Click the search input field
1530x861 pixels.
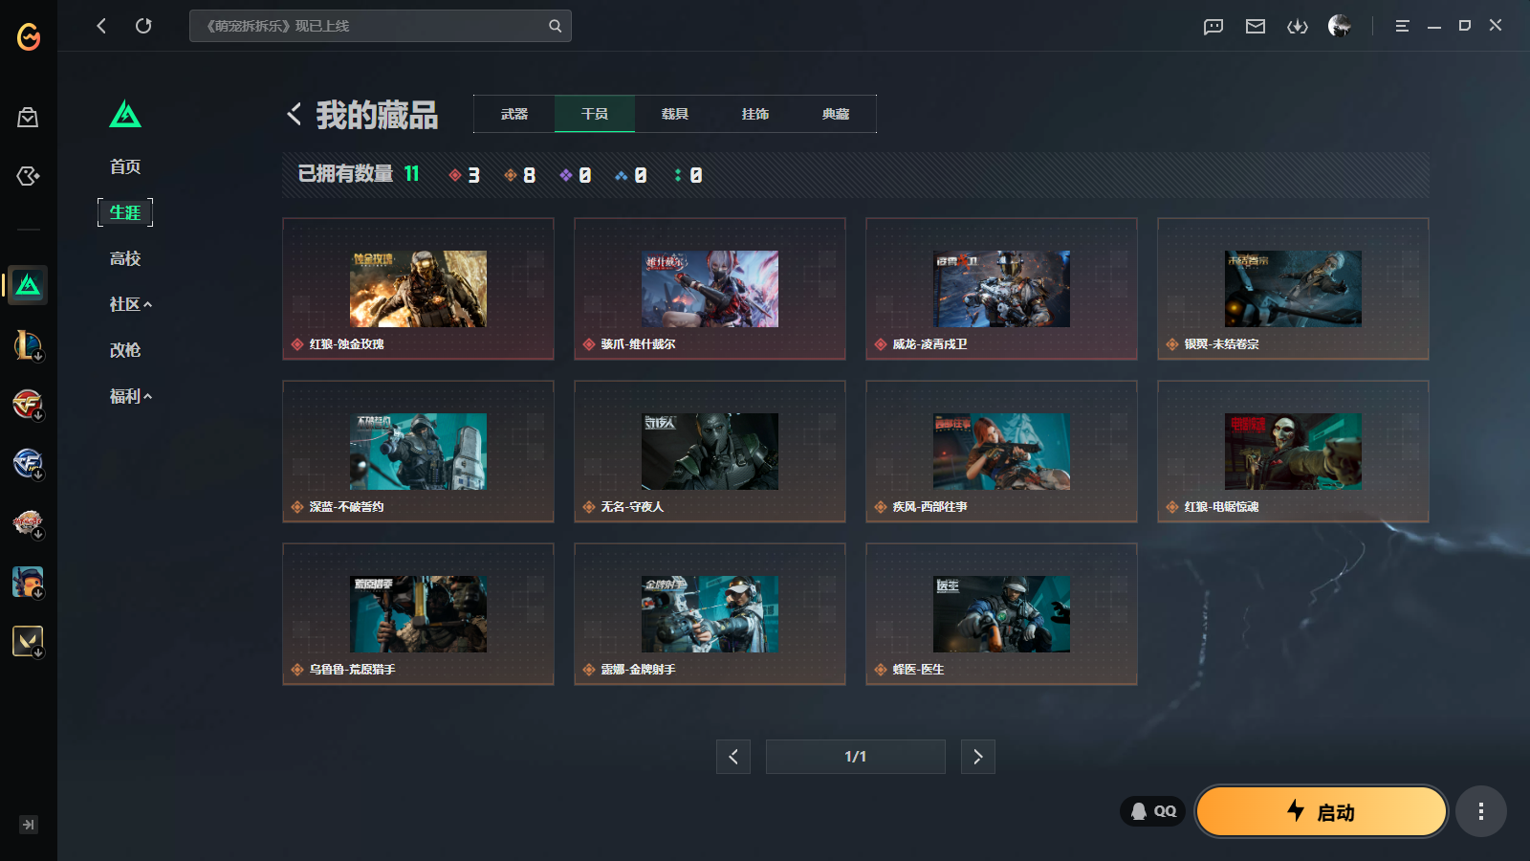click(x=381, y=26)
